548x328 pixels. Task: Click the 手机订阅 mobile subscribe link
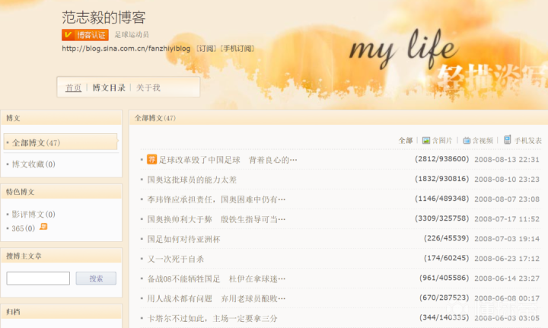[237, 49]
